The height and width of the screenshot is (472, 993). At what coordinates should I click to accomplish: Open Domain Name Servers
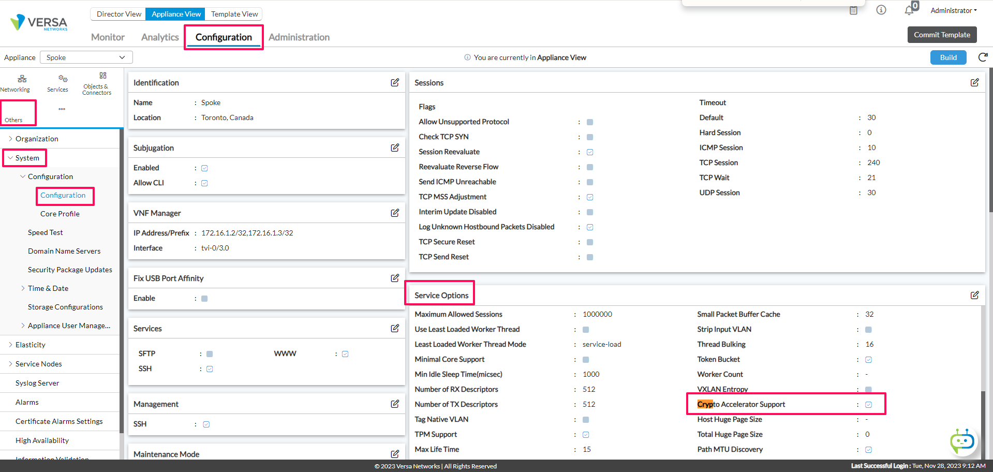64,251
